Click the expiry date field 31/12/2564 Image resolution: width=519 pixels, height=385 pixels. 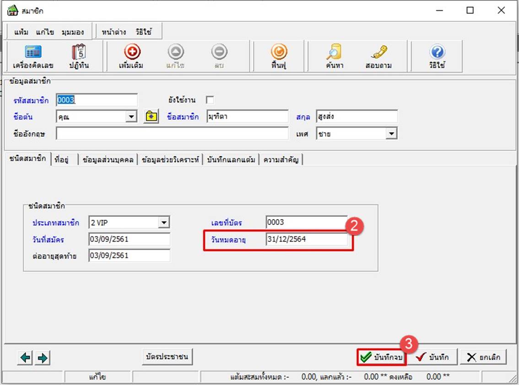coord(306,240)
